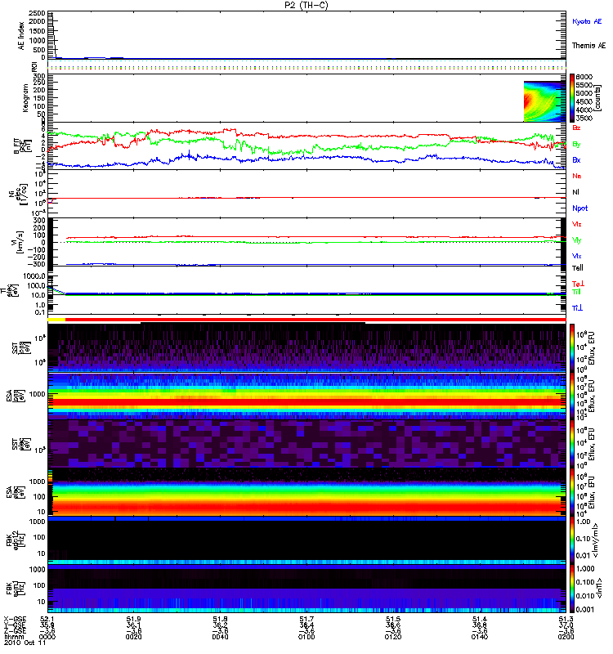Click the X-GSE row label
Image resolution: width=613 pixels, height=654 pixels.
coord(15,619)
